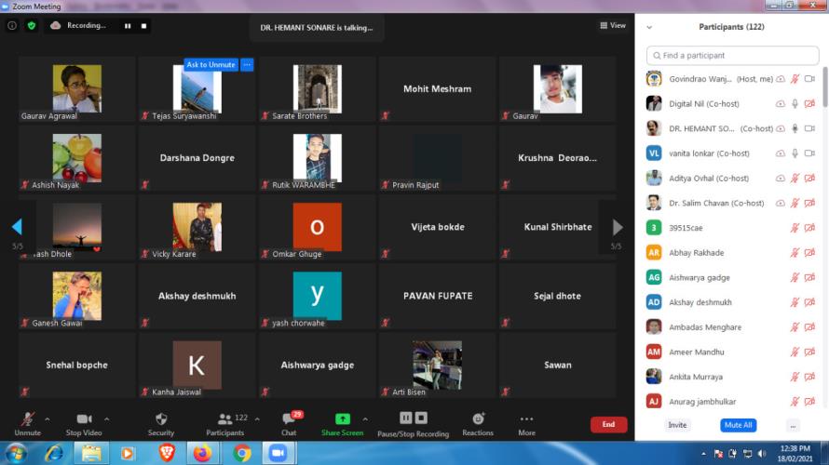Stop the recording in bottom toolbar

421,418
